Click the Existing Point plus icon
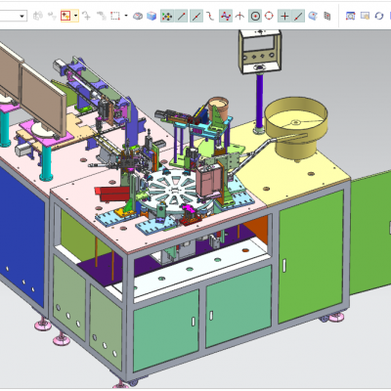Screen dimensions: 391x391 (284, 16)
